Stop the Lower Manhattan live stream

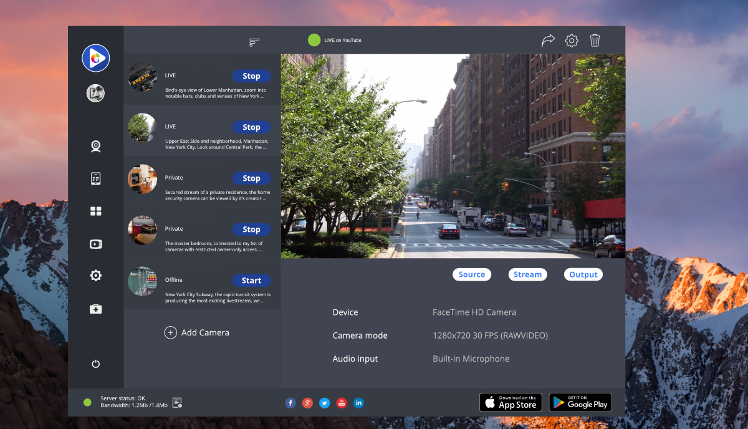click(251, 76)
